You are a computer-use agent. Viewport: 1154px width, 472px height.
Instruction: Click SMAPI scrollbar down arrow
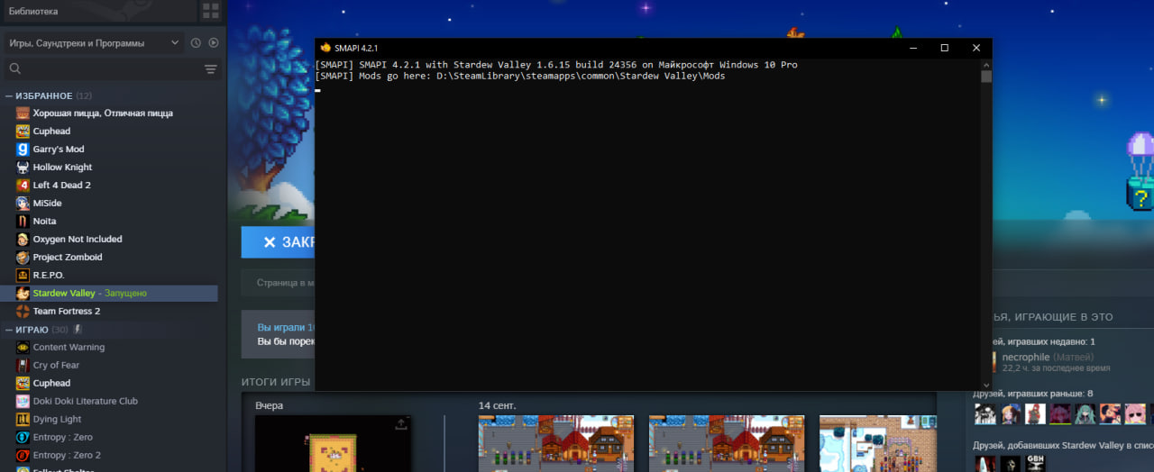point(986,386)
